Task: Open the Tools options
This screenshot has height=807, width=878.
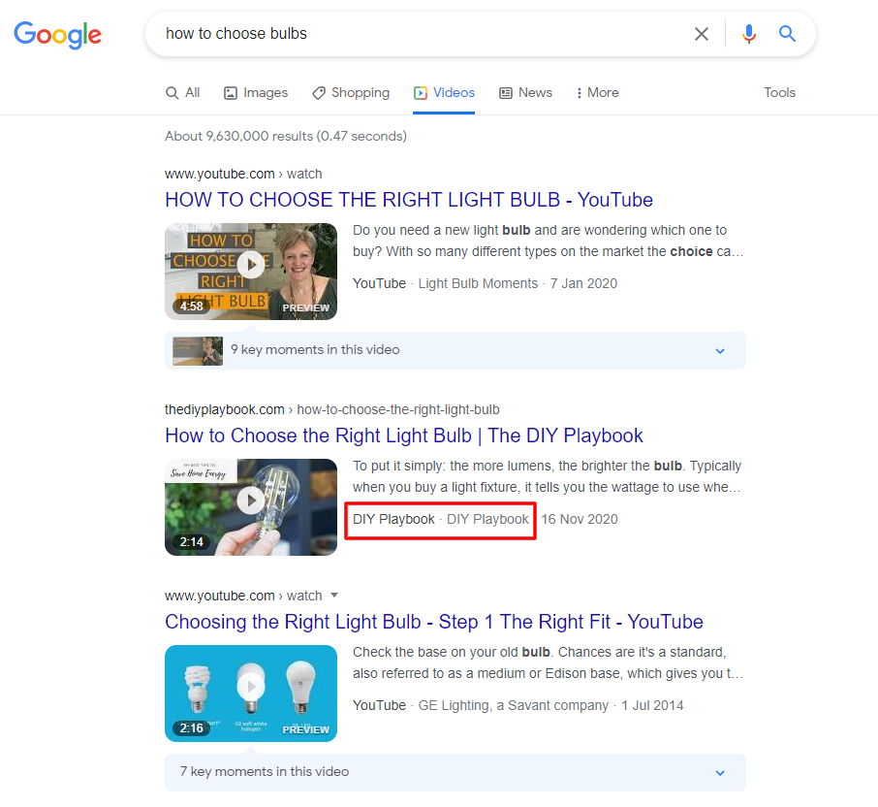Action: click(779, 92)
